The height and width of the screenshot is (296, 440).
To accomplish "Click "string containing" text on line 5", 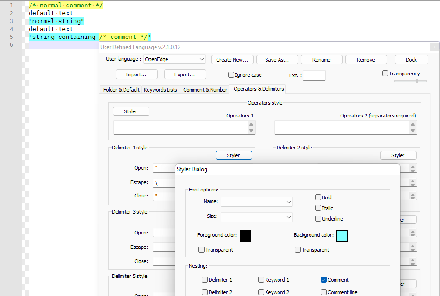I will click(64, 37).
